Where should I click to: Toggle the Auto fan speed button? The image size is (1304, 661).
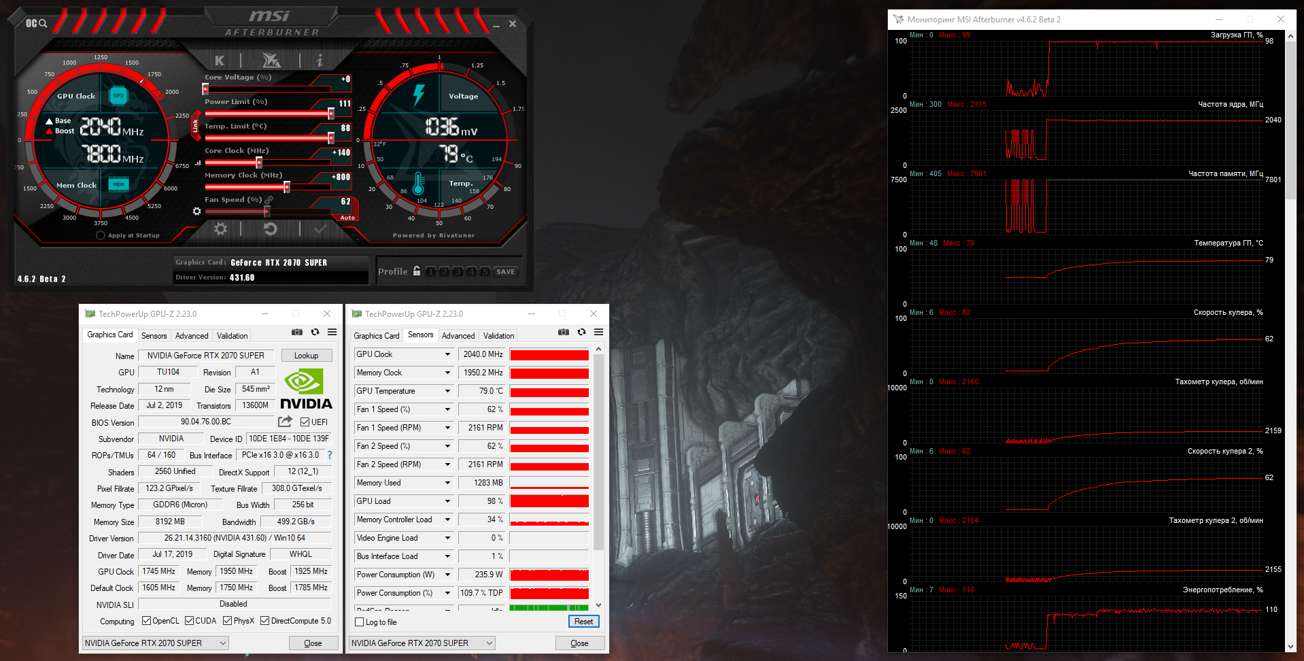pyautogui.click(x=347, y=218)
